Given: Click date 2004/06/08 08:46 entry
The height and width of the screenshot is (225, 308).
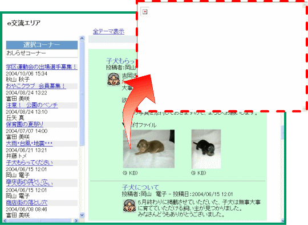Looking at the screenshot, I should [x=26, y=209].
